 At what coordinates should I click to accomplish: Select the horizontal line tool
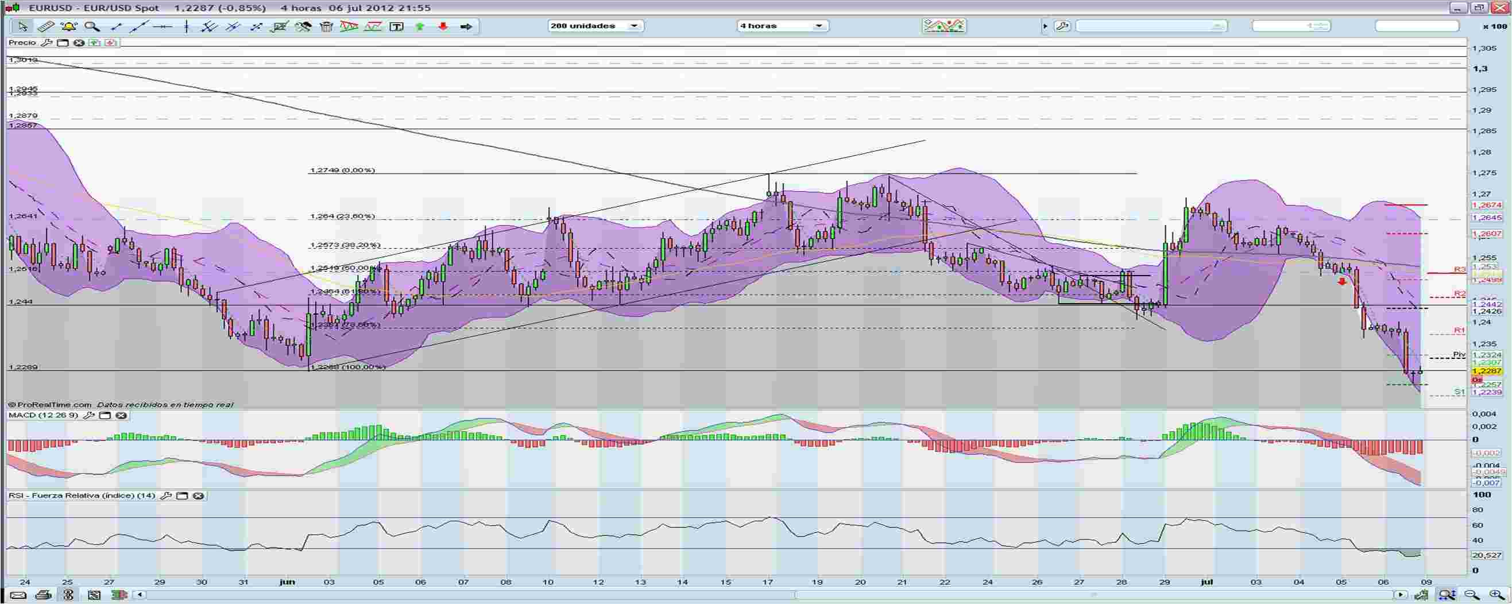tap(163, 26)
